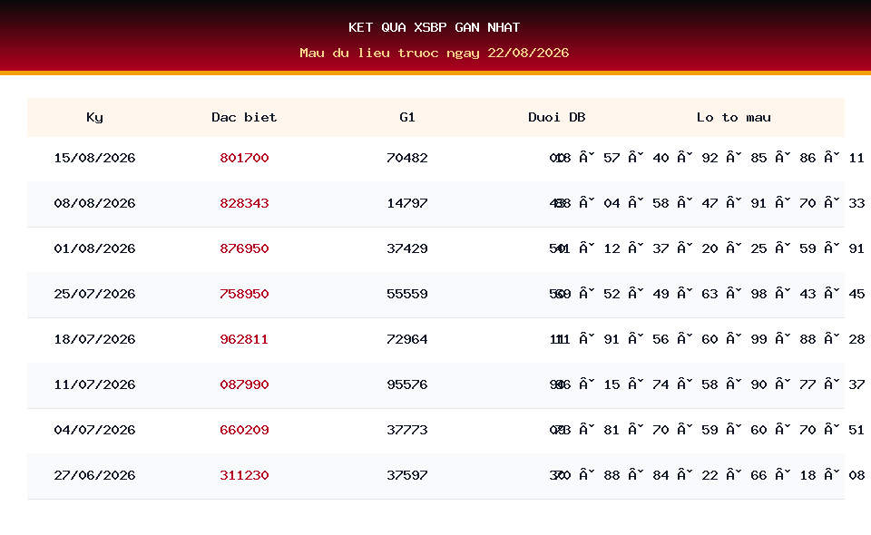This screenshot has width=871, height=535.
Task: Click the KET QUA XSBP GAN NHAT title
Action: [435, 27]
